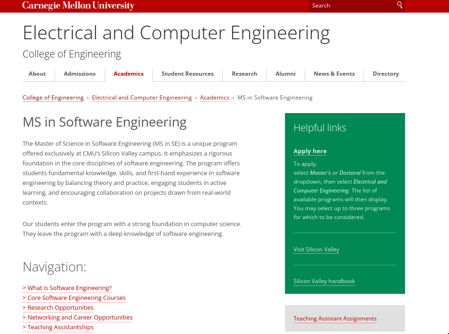Select the Academics tab
The image size is (449, 334).
pos(128,74)
